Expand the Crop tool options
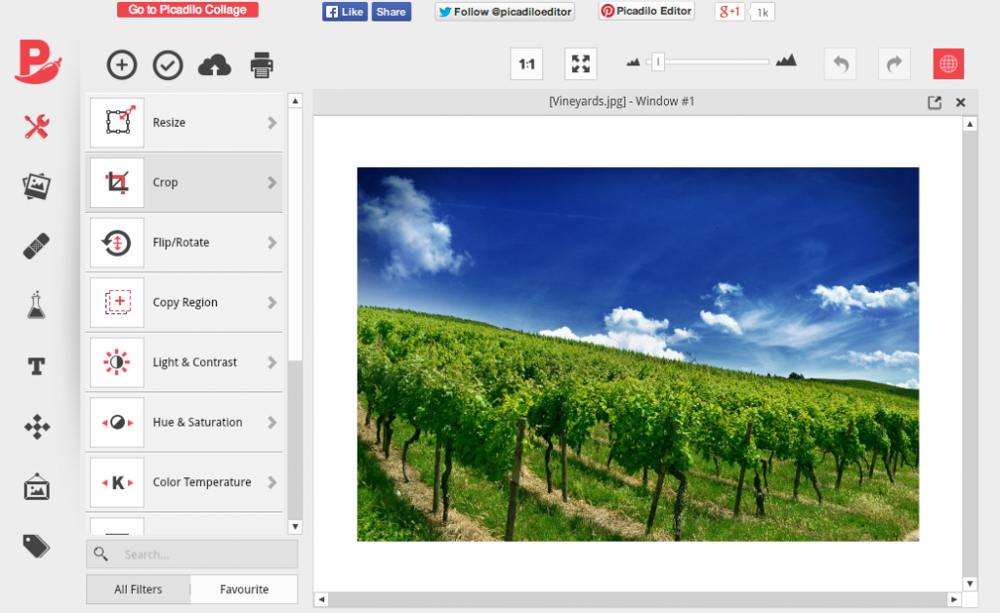Viewport: 1000px width, 613px height. [x=184, y=183]
